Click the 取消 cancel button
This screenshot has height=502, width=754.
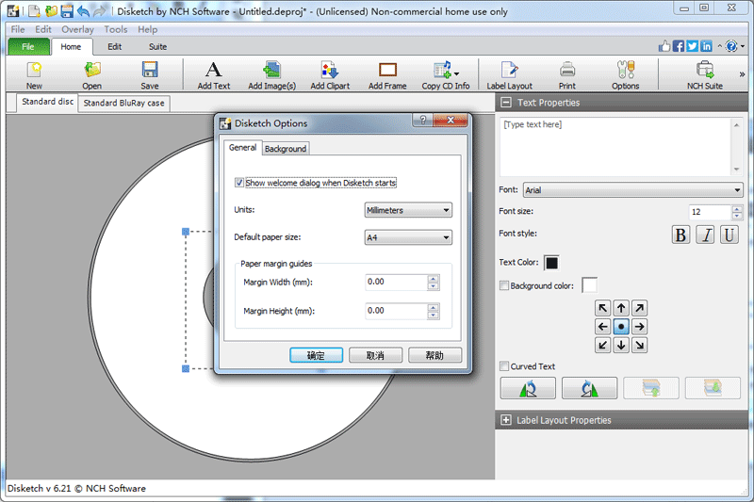click(375, 355)
